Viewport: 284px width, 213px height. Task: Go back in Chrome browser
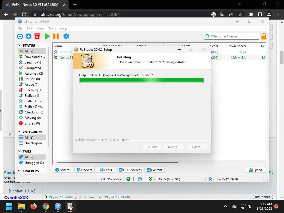[6, 14]
